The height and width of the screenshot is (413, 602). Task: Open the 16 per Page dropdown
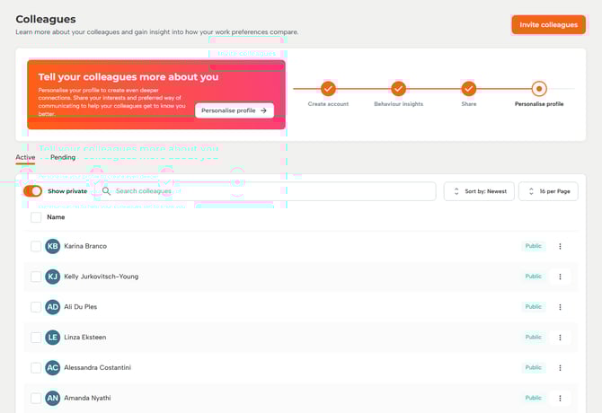pyautogui.click(x=548, y=191)
